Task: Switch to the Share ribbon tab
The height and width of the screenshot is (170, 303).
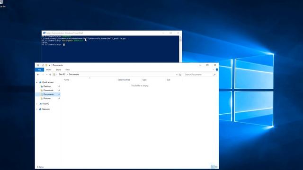Action: 58,69
